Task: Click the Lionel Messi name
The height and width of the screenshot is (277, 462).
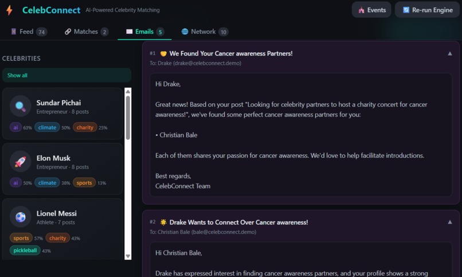Action: [57, 213]
